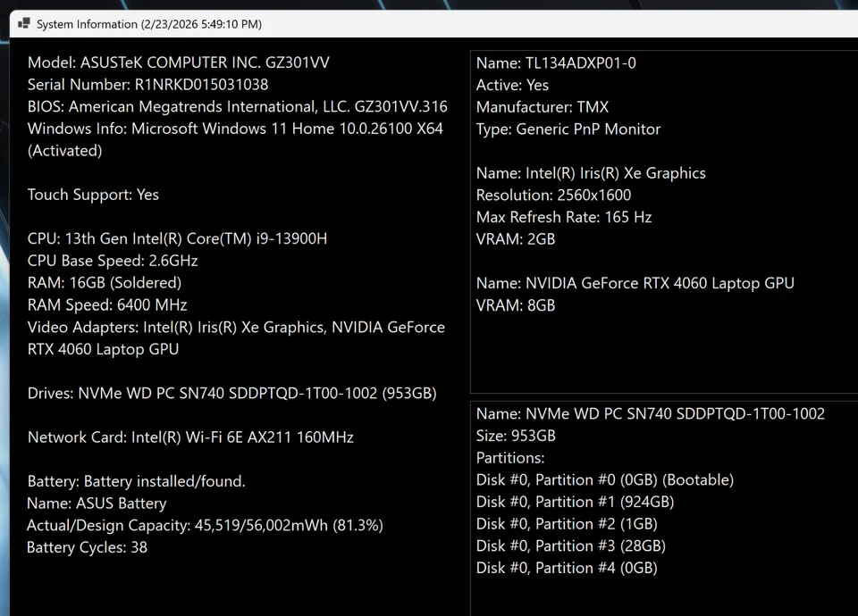Viewport: 858px width, 616px height.
Task: Select the CPU Base Speed: 2.6GHz line
Action: (x=113, y=260)
